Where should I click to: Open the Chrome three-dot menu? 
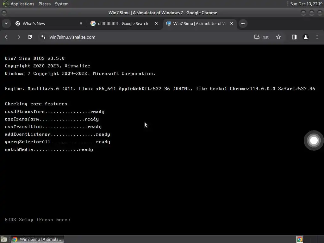[317, 37]
